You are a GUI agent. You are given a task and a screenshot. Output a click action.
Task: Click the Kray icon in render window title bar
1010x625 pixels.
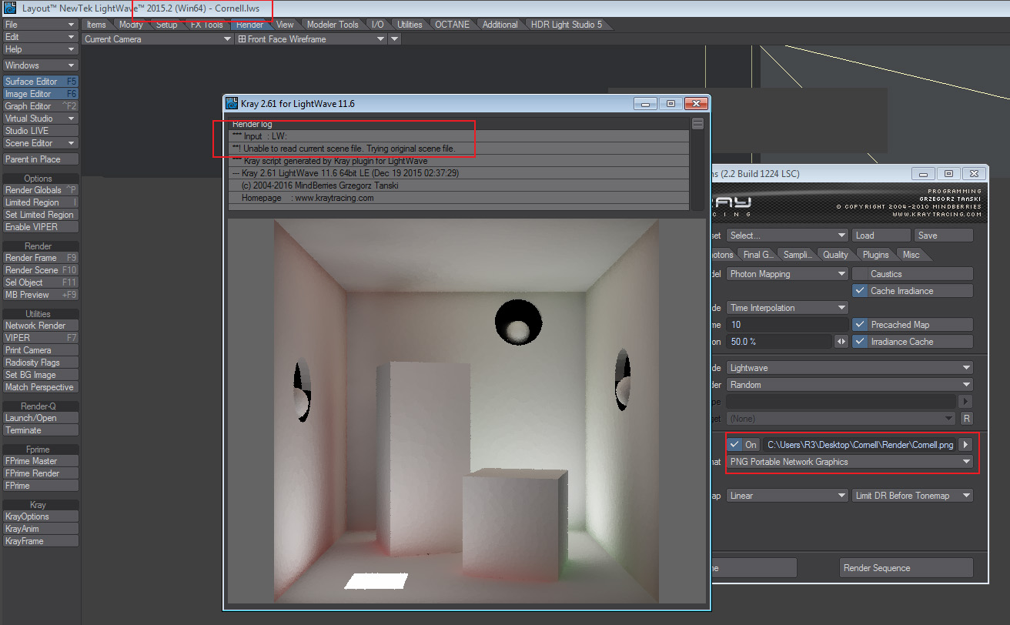(232, 104)
